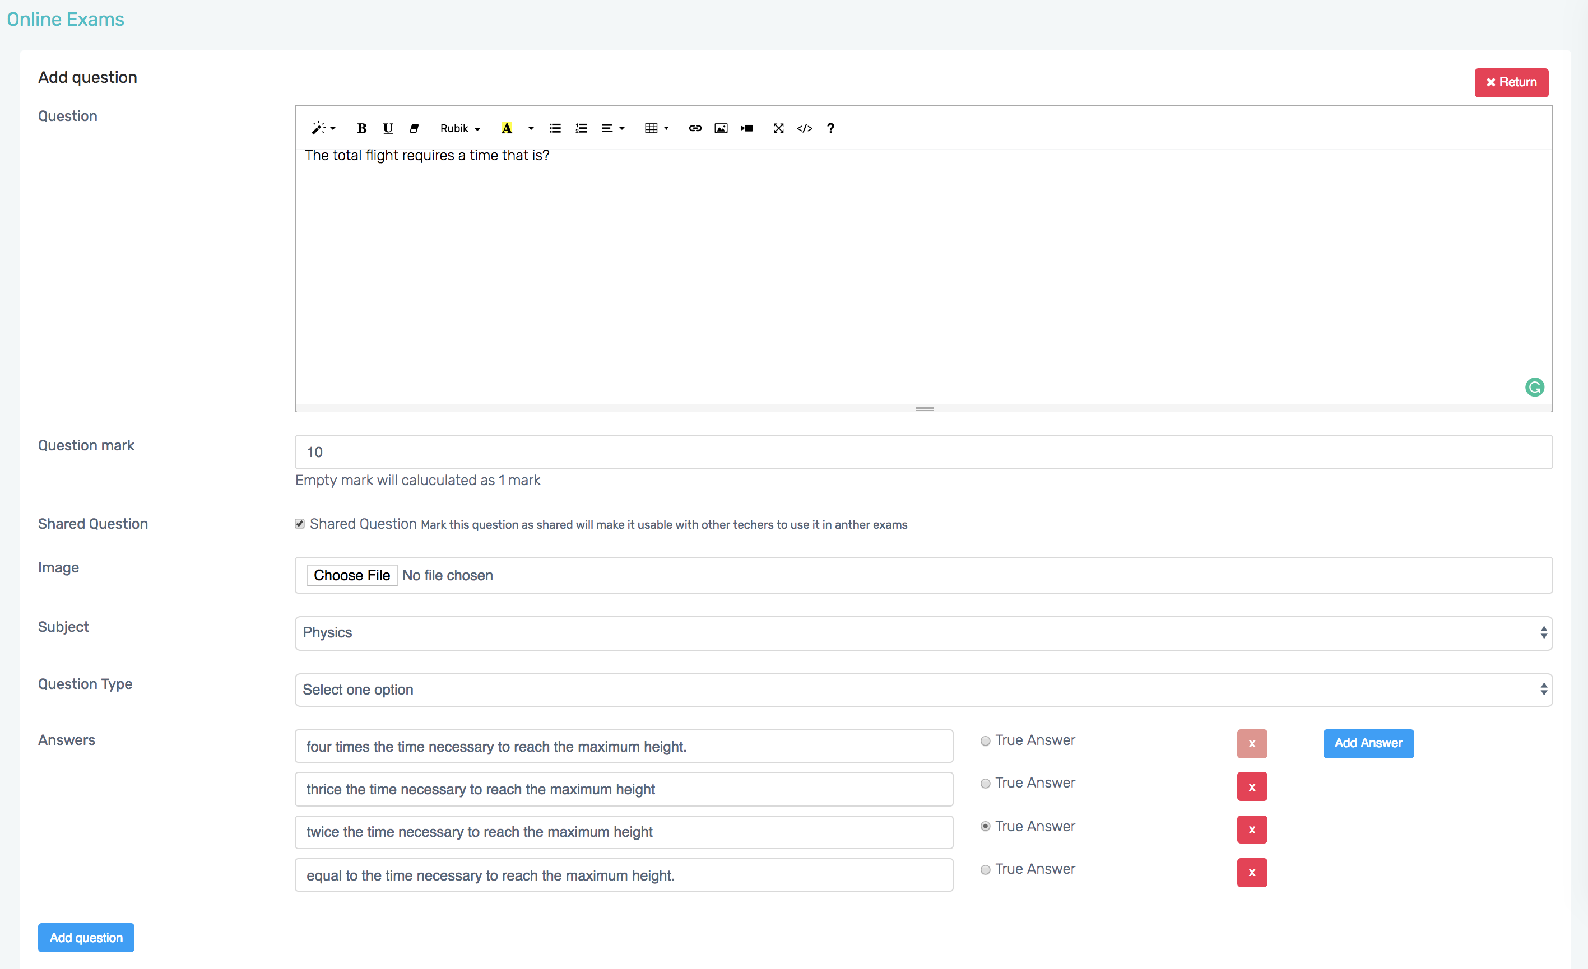Click the blue Add Answer button
This screenshot has height=969, width=1588.
(x=1368, y=743)
